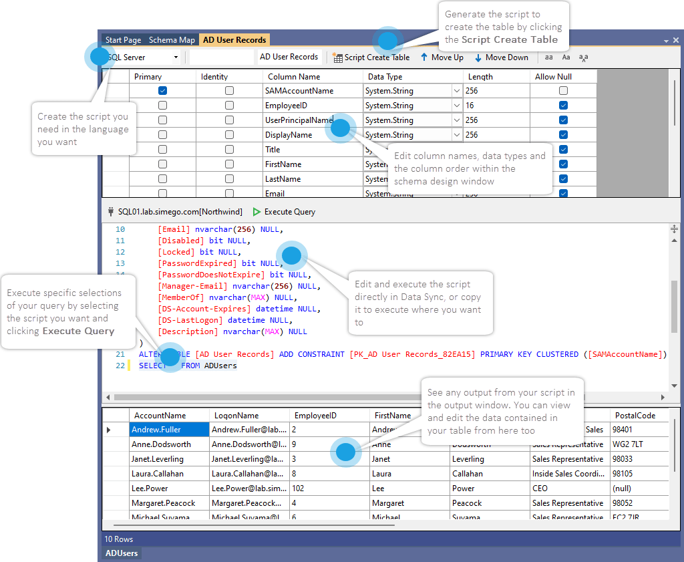Click the Margaret.Peacock account cell

pyautogui.click(x=169, y=503)
